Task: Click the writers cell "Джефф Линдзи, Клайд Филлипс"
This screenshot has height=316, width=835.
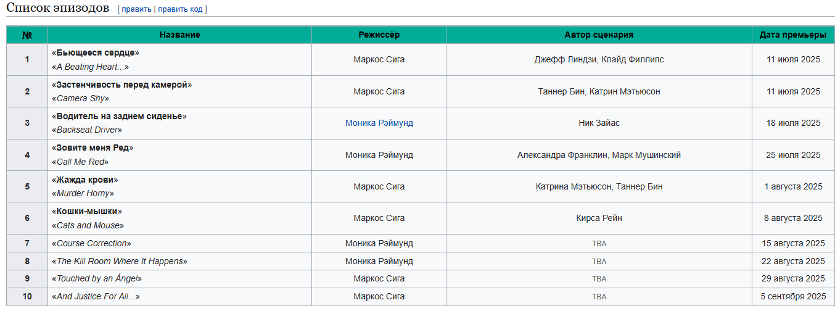Action: 599,60
